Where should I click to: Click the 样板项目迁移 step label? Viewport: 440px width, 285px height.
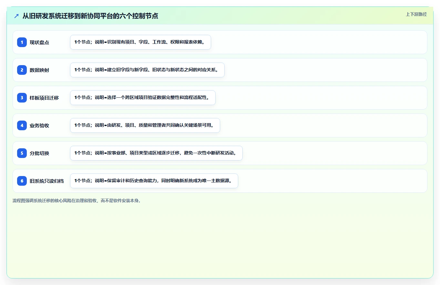44,98
